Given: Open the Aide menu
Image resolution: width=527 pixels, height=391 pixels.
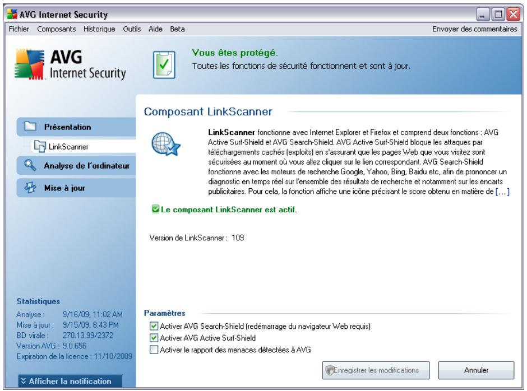Looking at the screenshot, I should [x=155, y=29].
